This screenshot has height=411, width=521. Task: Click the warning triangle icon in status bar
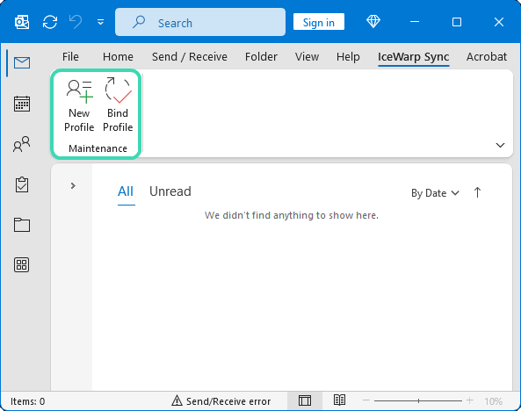tap(177, 400)
